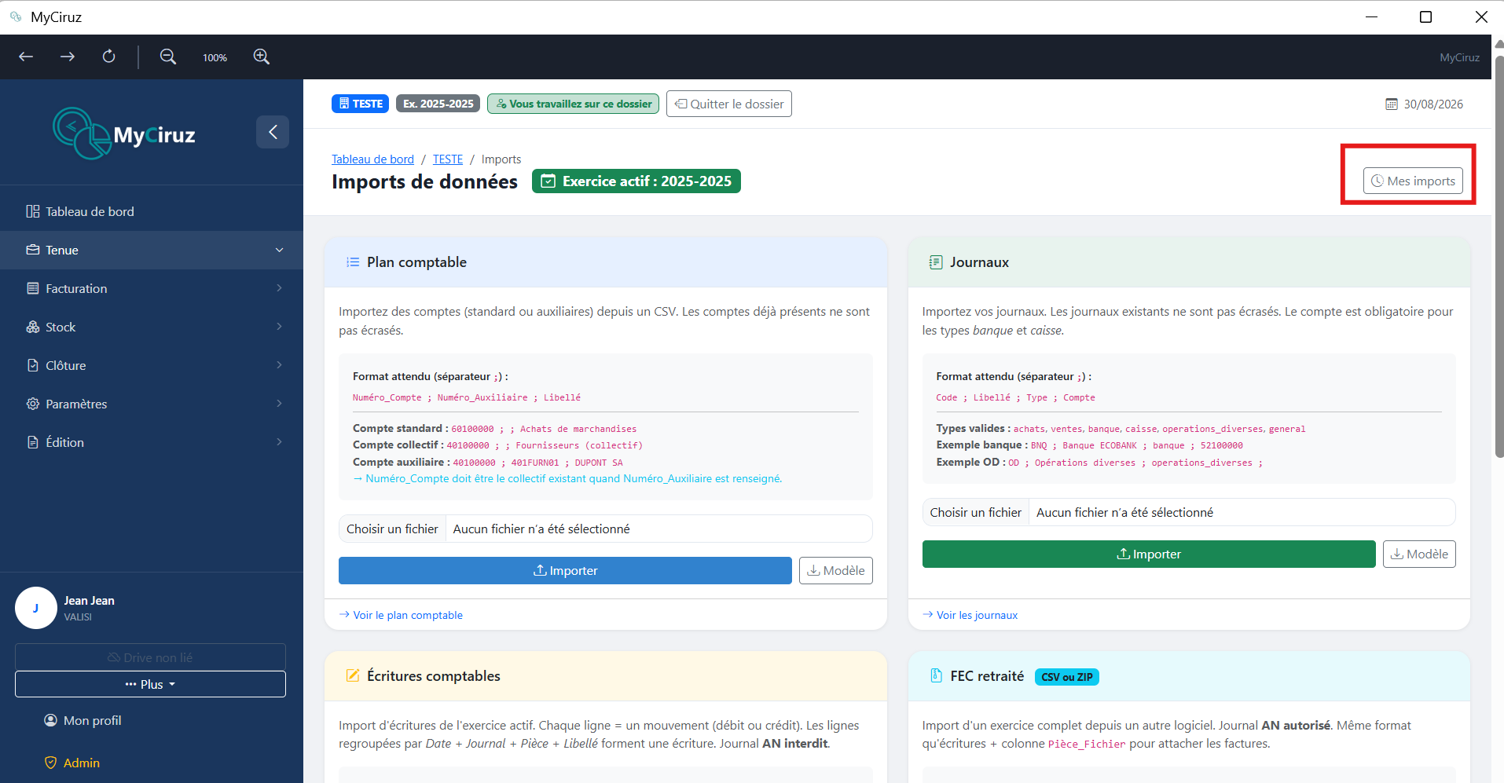Viewport: 1504px width, 783px height.
Task: Click the Drive non lié button
Action: tap(150, 657)
